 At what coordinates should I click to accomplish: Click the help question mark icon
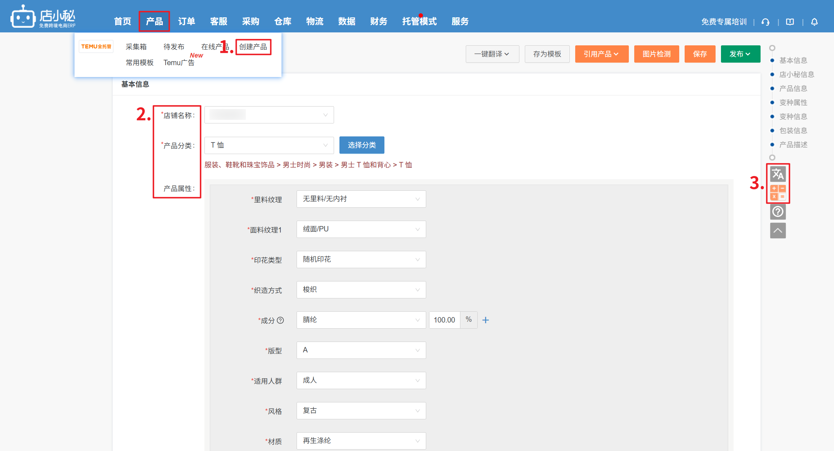(777, 212)
